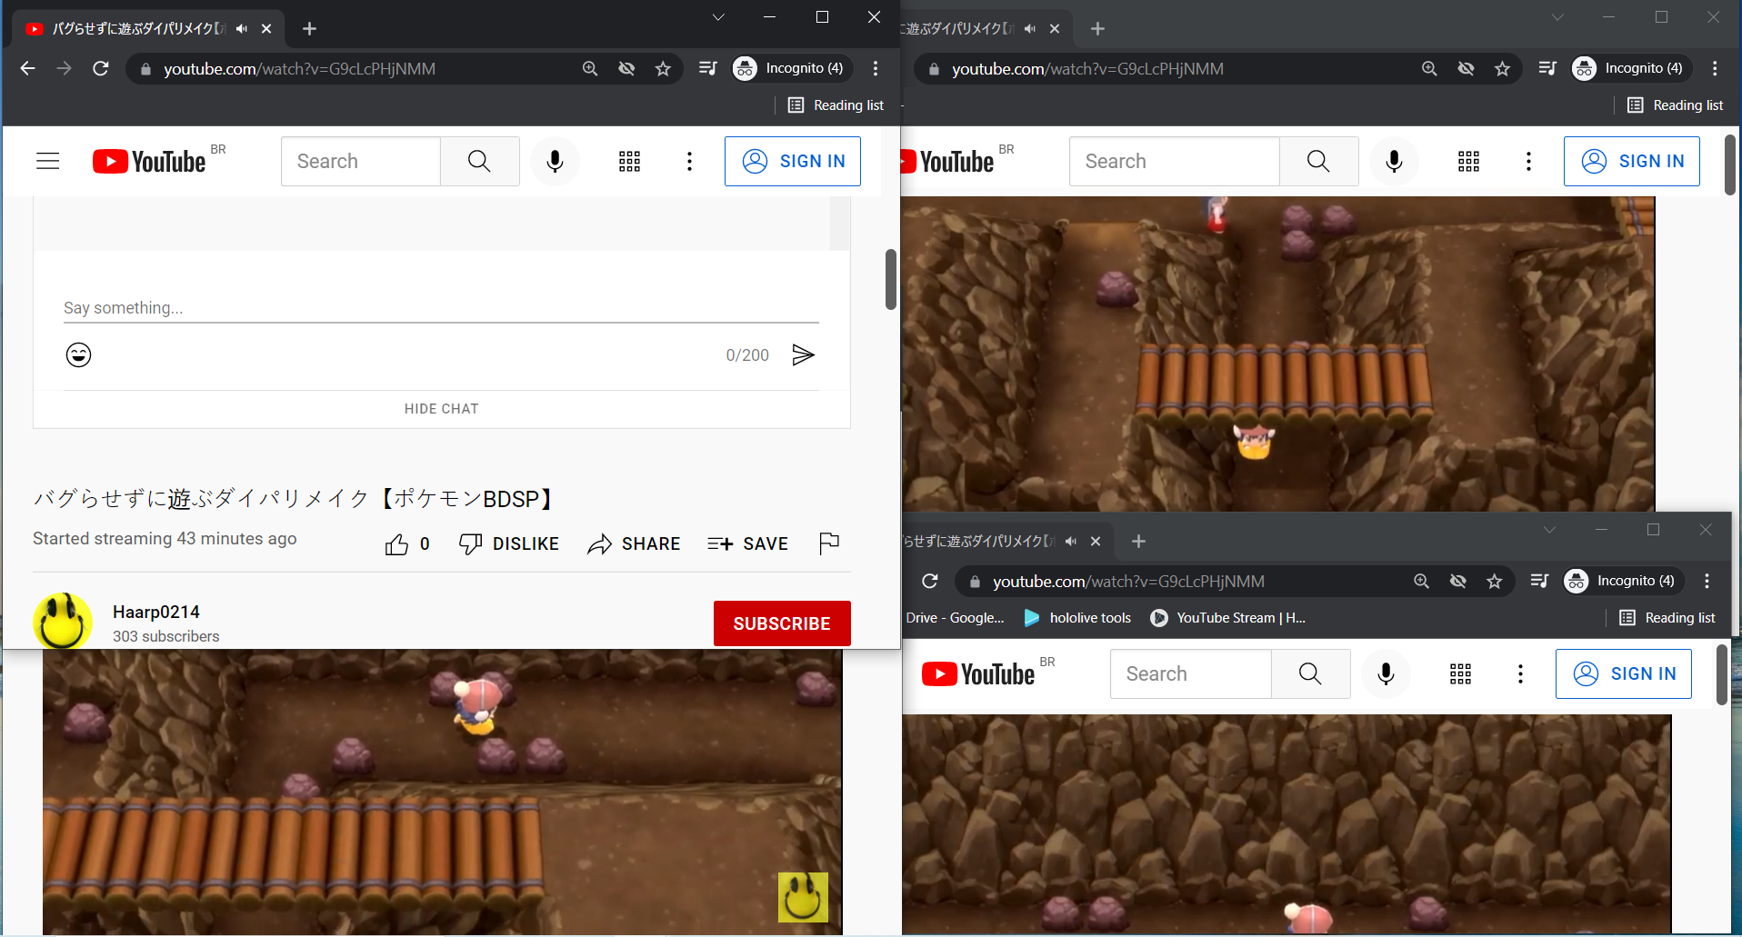Screen dimensions: 1742x937
Task: Open a new tab in bottom-right window
Action: click(x=1138, y=542)
